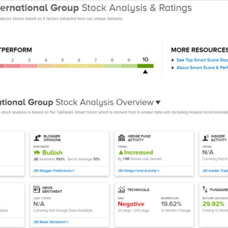The height and width of the screenshot is (228, 228).
Task: Click the orange score 4 segment
Action: coord(46,66)
